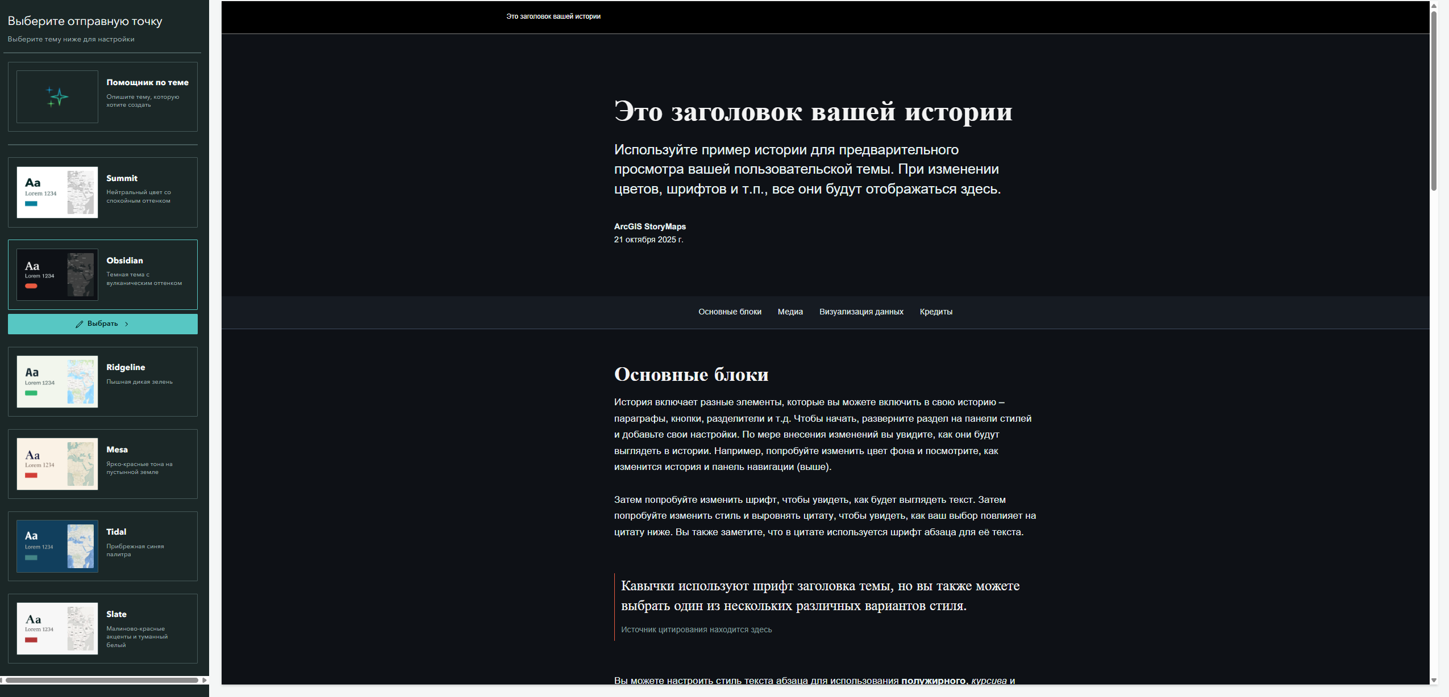Click the red accent swatch in Obsidian preview
This screenshot has height=697, width=1449.
[31, 286]
